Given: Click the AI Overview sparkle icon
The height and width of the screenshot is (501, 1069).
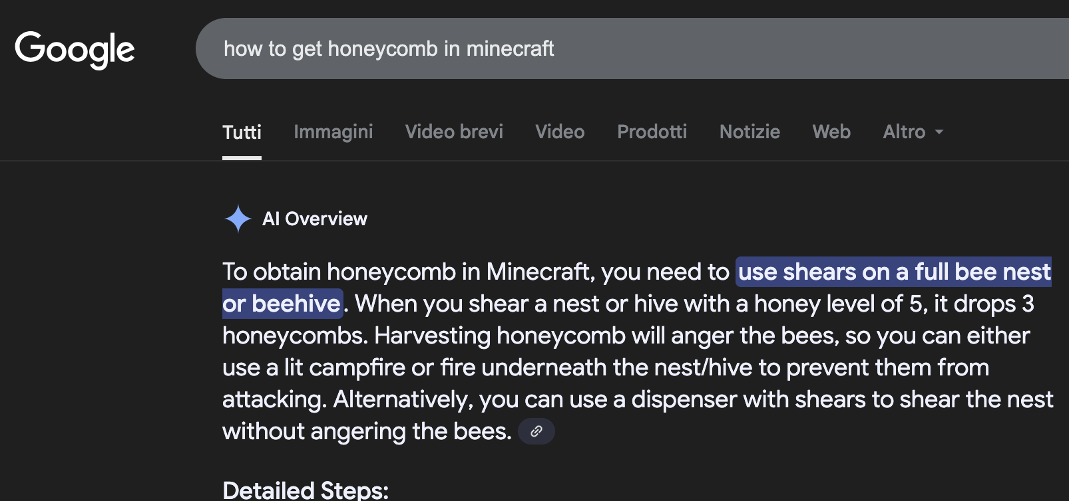Looking at the screenshot, I should (x=238, y=219).
